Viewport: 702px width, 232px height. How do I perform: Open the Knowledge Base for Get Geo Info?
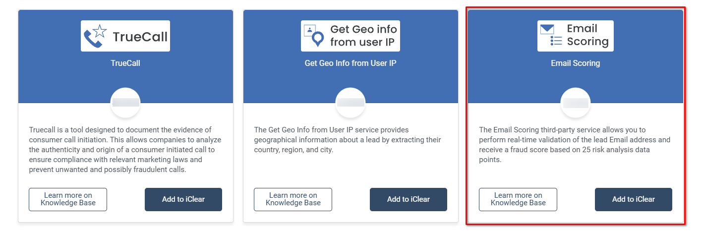pos(293,199)
